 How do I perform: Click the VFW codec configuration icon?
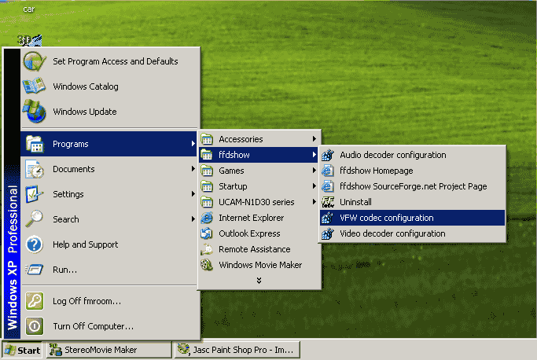[328, 218]
